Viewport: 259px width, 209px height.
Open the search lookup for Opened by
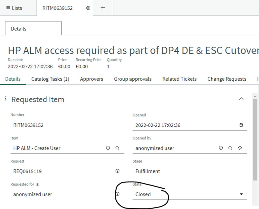click(230, 148)
